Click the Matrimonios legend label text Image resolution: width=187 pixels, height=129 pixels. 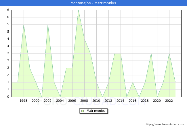pos(95,111)
